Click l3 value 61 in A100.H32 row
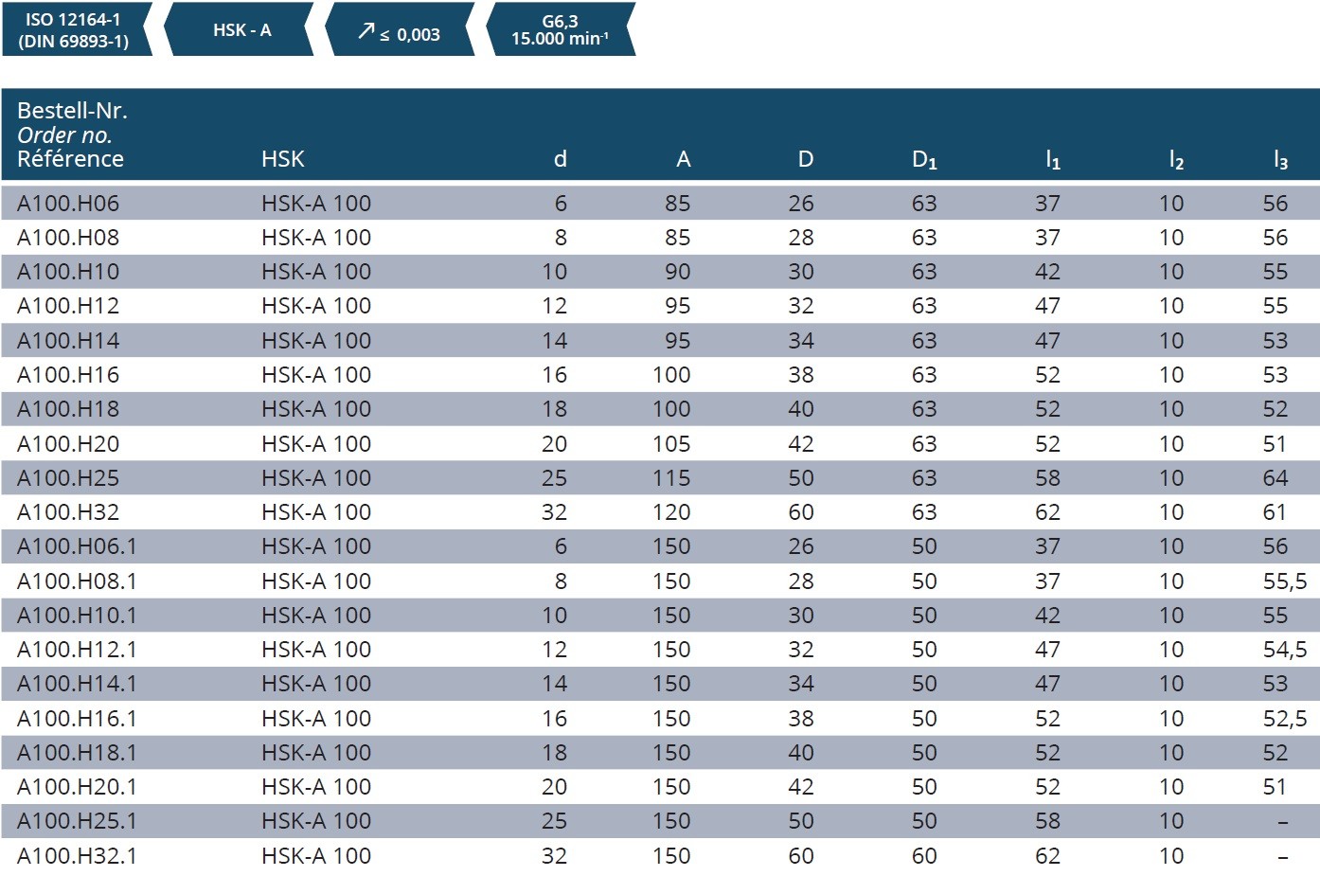Image resolution: width=1320 pixels, height=894 pixels. [1275, 512]
